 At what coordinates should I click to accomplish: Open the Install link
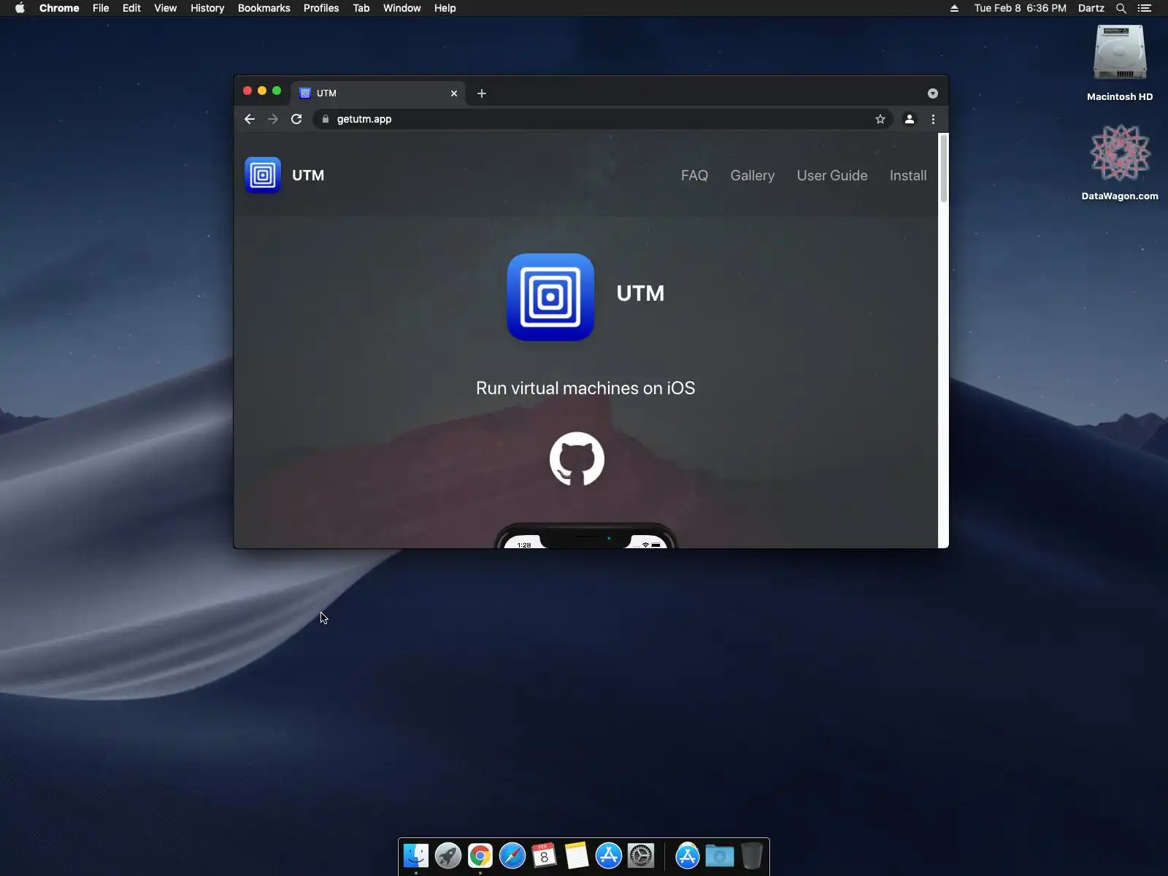coord(908,175)
